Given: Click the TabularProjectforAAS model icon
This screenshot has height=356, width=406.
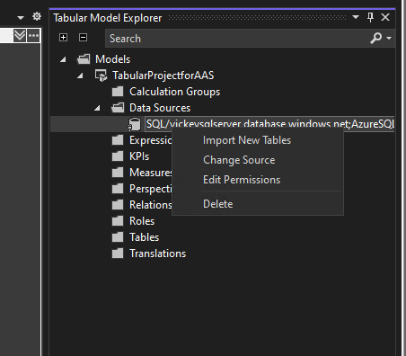Looking at the screenshot, I should pos(101,76).
